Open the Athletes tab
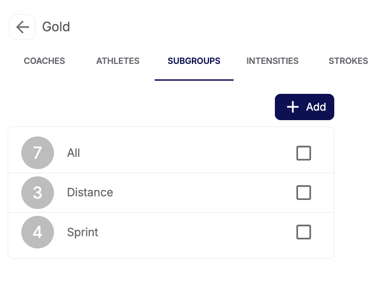This screenshot has height=282, width=381. 118,61
